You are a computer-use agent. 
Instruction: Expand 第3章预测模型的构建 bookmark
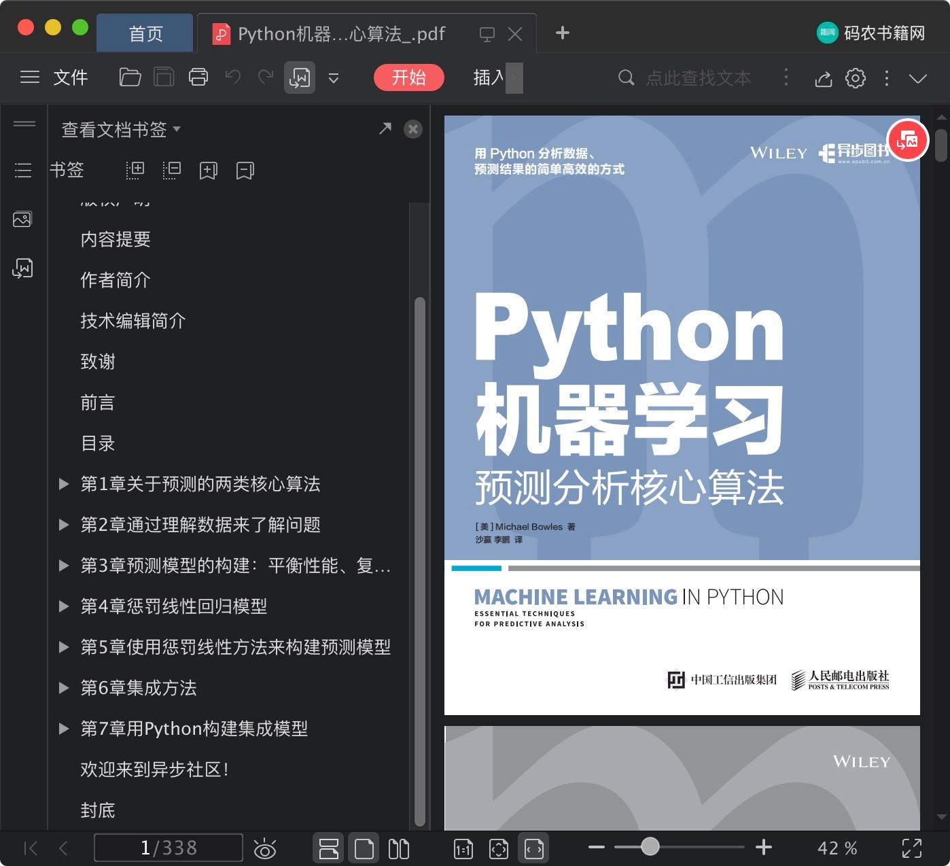pos(64,566)
